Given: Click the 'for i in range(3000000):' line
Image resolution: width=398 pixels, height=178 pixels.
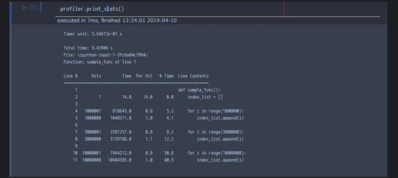Looking at the screenshot, I should tap(216, 132).
